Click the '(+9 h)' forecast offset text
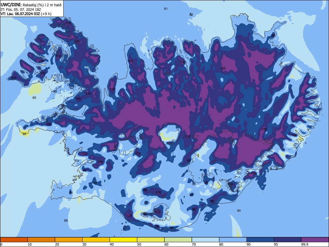 [x=46, y=14]
